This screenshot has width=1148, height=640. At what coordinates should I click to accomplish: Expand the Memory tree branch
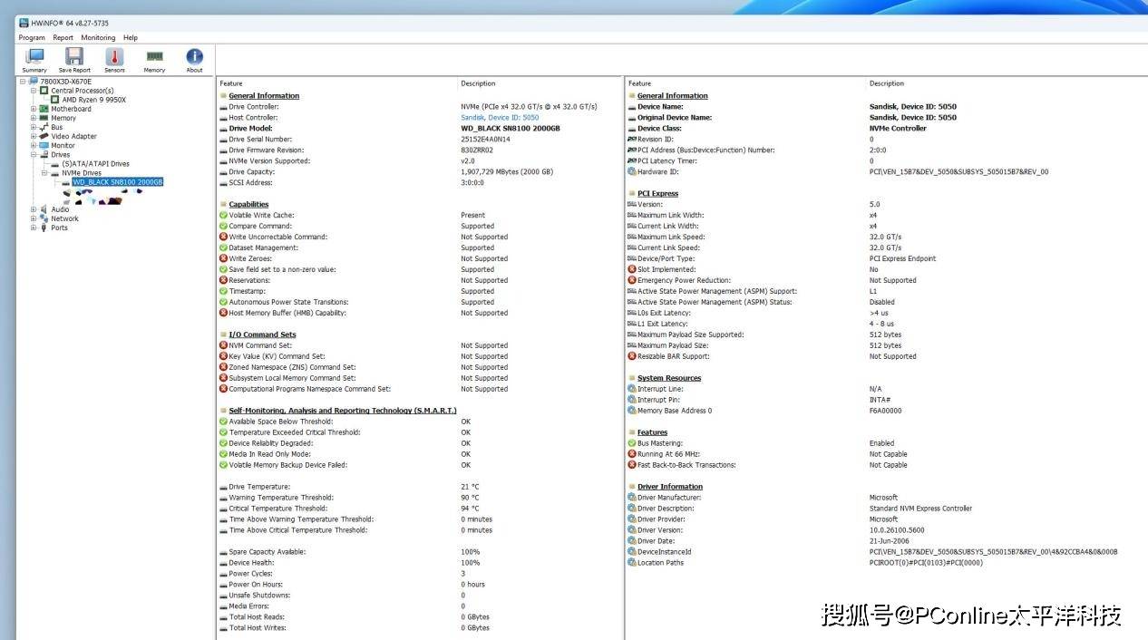click(x=34, y=118)
